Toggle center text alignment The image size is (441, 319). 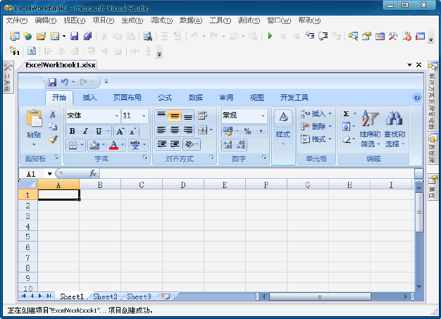click(175, 130)
